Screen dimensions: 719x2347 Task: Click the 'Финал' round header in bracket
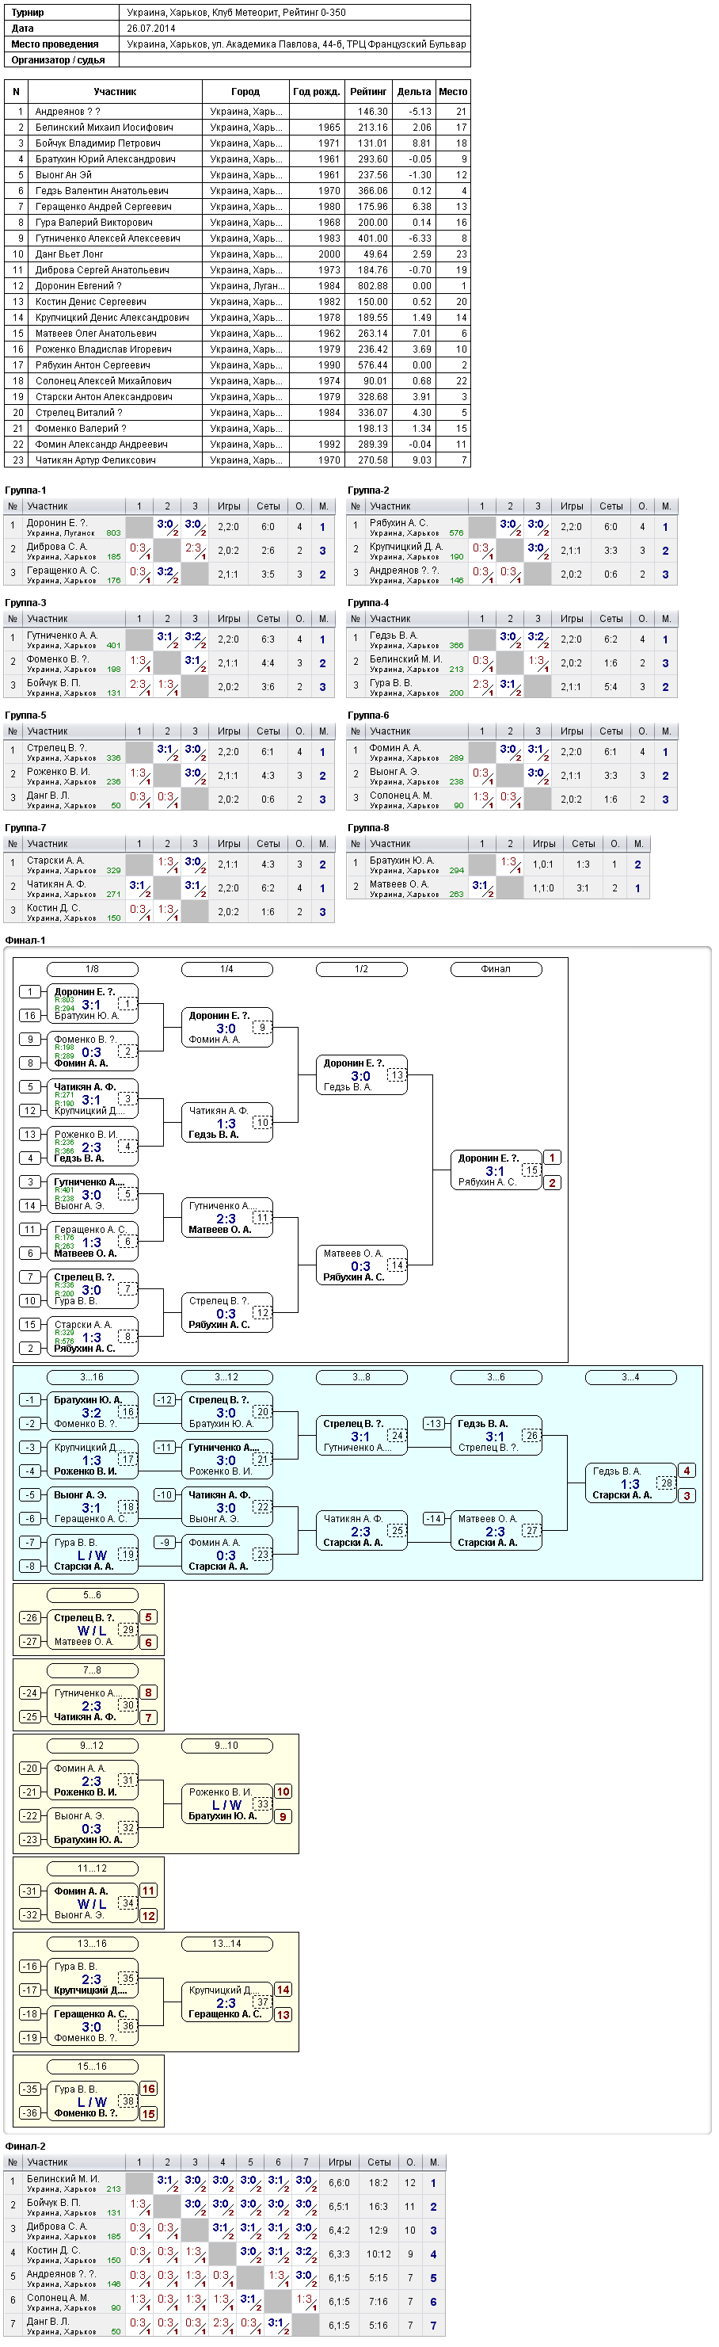[x=496, y=969]
